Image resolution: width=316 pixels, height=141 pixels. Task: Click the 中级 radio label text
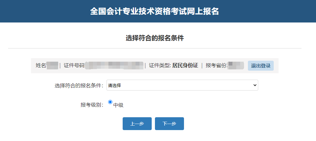point(118,105)
